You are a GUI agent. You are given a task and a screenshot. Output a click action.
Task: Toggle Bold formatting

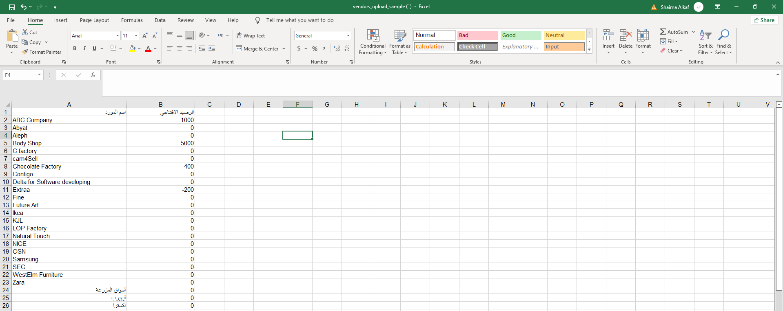(x=75, y=48)
